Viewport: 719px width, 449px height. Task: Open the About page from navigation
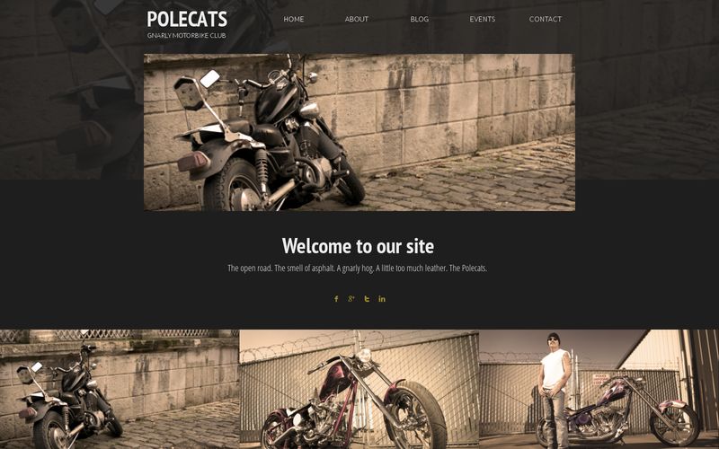[356, 19]
